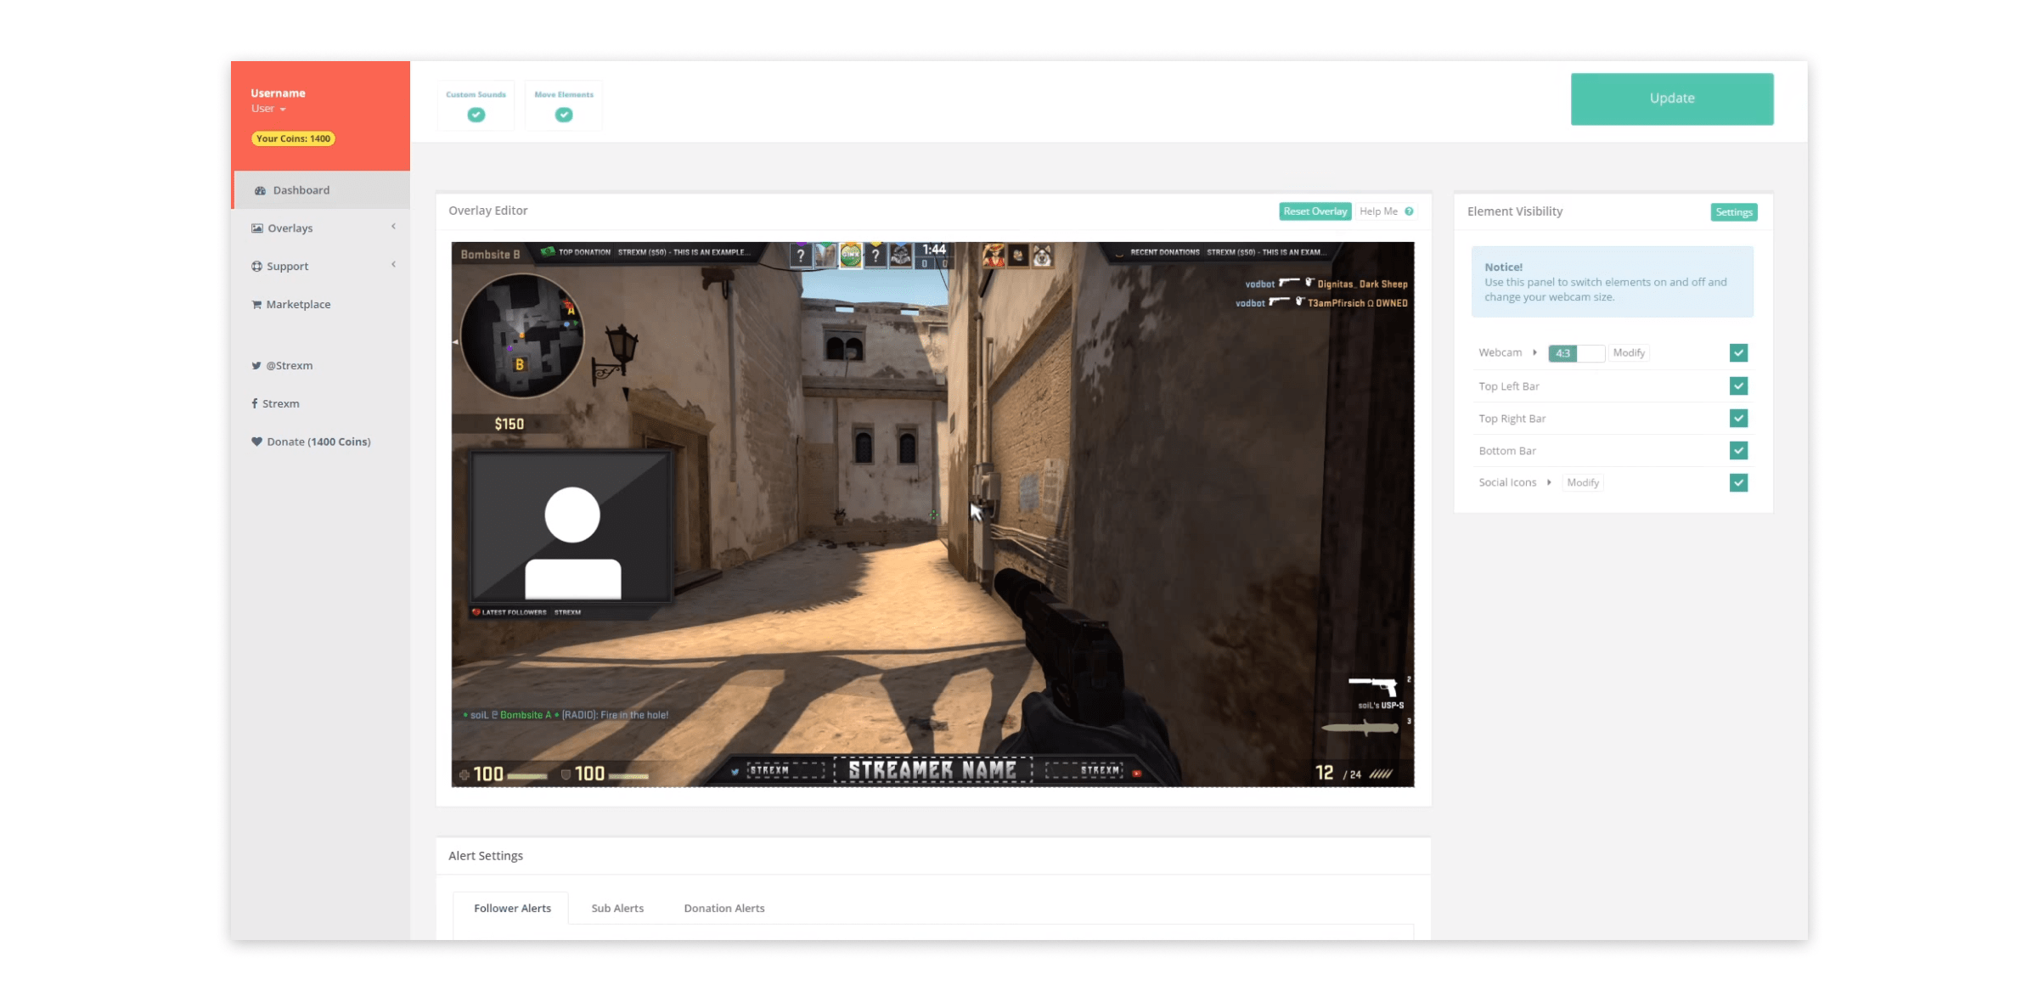Select the webcam placeholder avatar in overlay
Image resolution: width=2038 pixels, height=1002 pixels.
pyautogui.click(x=572, y=543)
